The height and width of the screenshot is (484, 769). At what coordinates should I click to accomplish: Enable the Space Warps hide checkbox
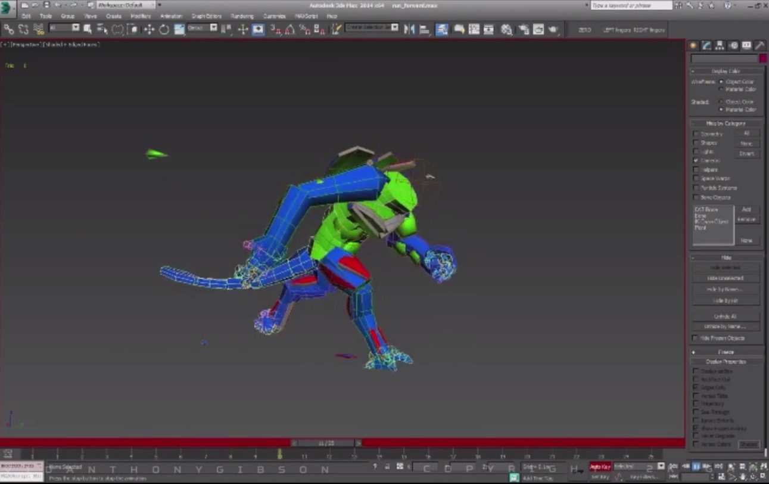[x=696, y=179]
